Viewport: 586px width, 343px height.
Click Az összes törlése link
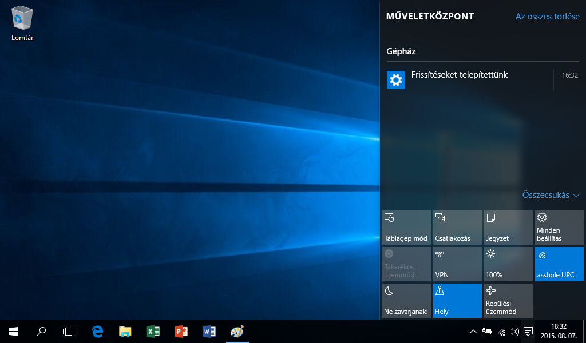click(x=547, y=17)
